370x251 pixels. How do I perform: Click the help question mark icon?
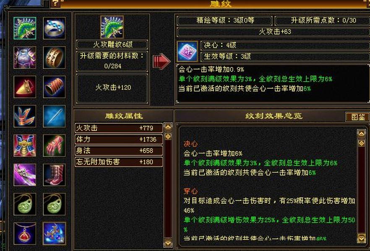pyautogui.click(x=55, y=3)
